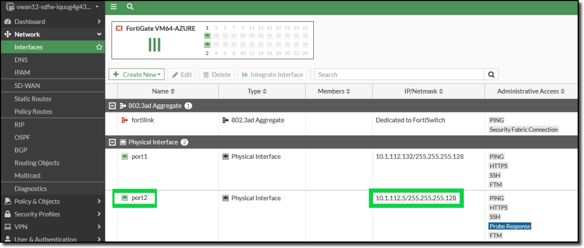Click the Delete button

pyautogui.click(x=217, y=75)
